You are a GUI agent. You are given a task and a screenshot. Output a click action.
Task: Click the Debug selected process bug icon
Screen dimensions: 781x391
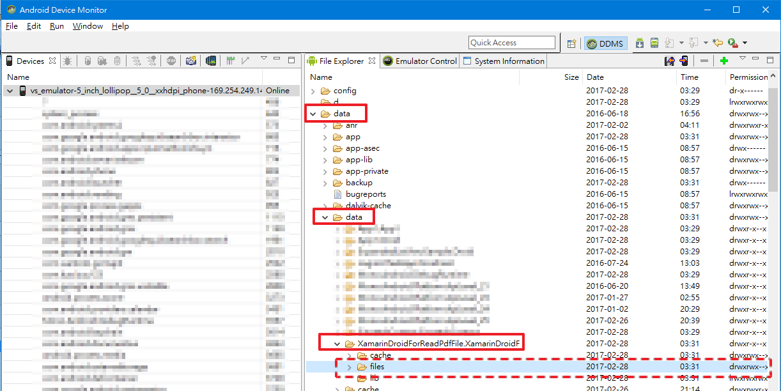coord(68,61)
